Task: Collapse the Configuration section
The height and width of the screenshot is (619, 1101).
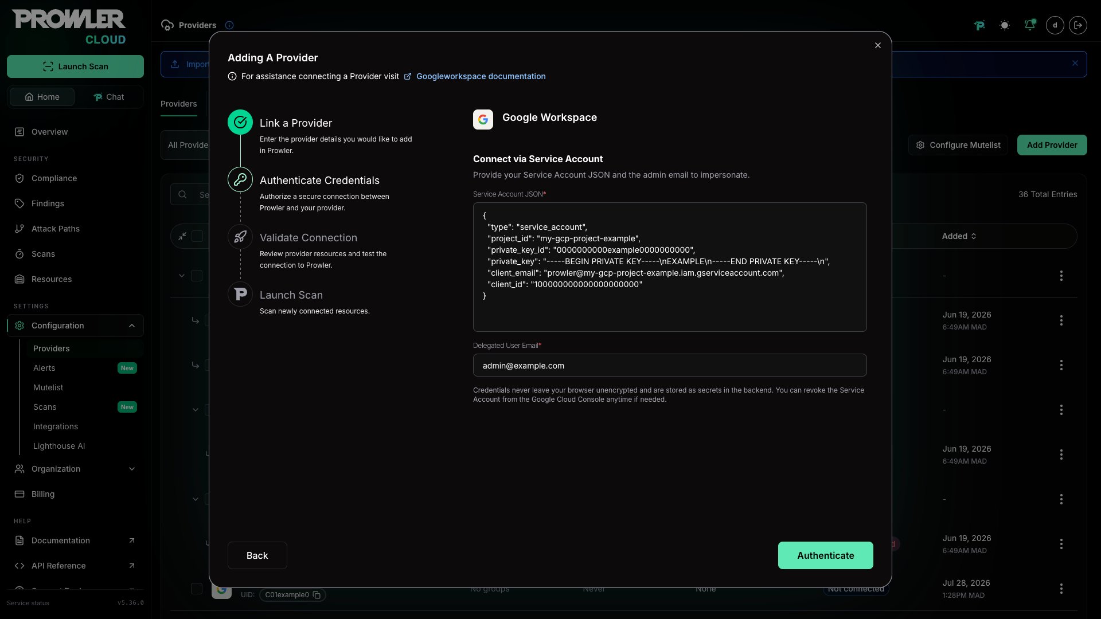Action: [75, 326]
